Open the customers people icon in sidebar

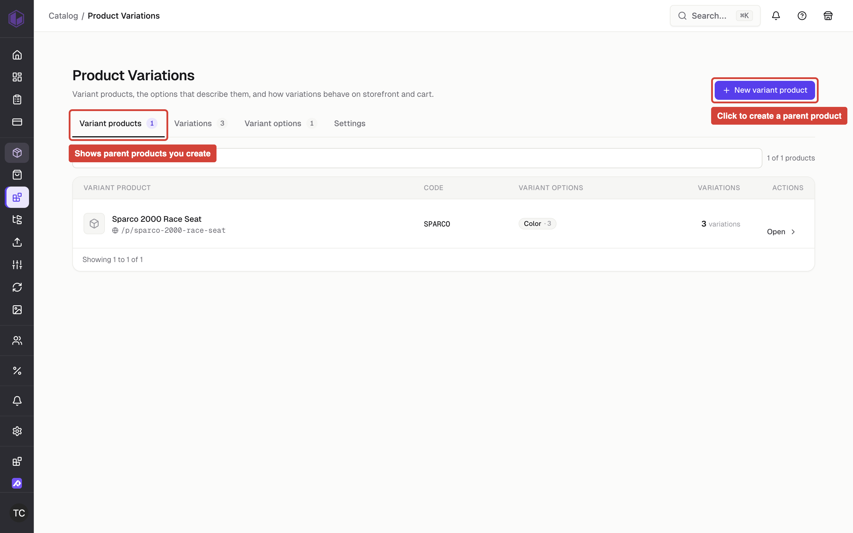(17, 341)
